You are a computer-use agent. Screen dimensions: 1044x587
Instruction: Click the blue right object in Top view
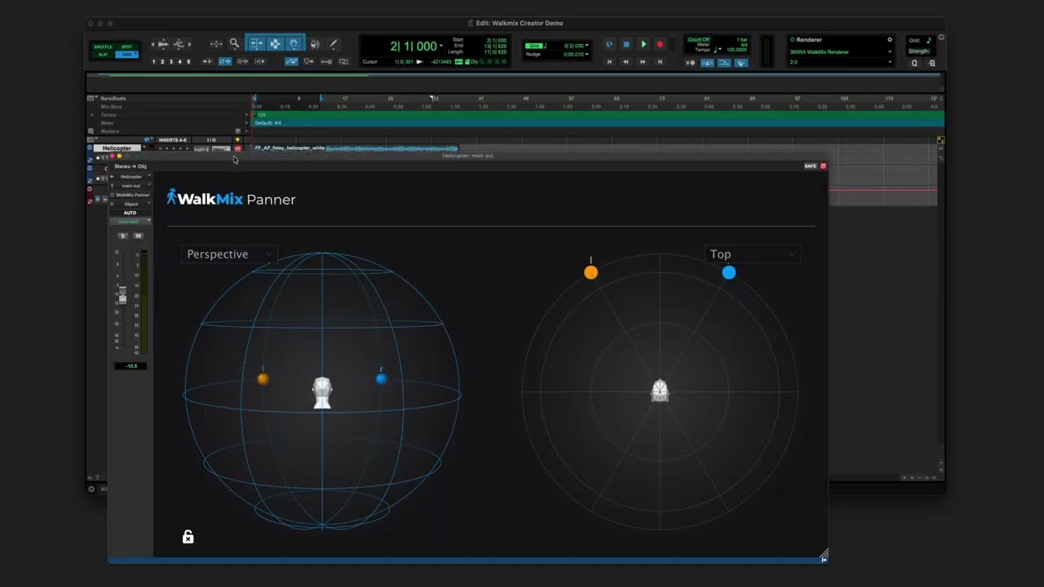point(728,272)
